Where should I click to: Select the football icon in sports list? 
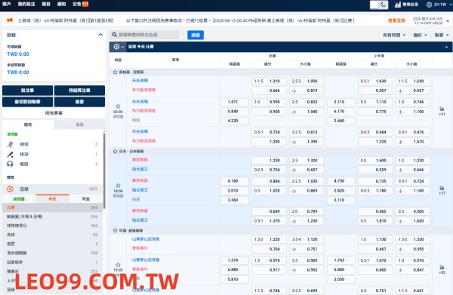(10, 189)
